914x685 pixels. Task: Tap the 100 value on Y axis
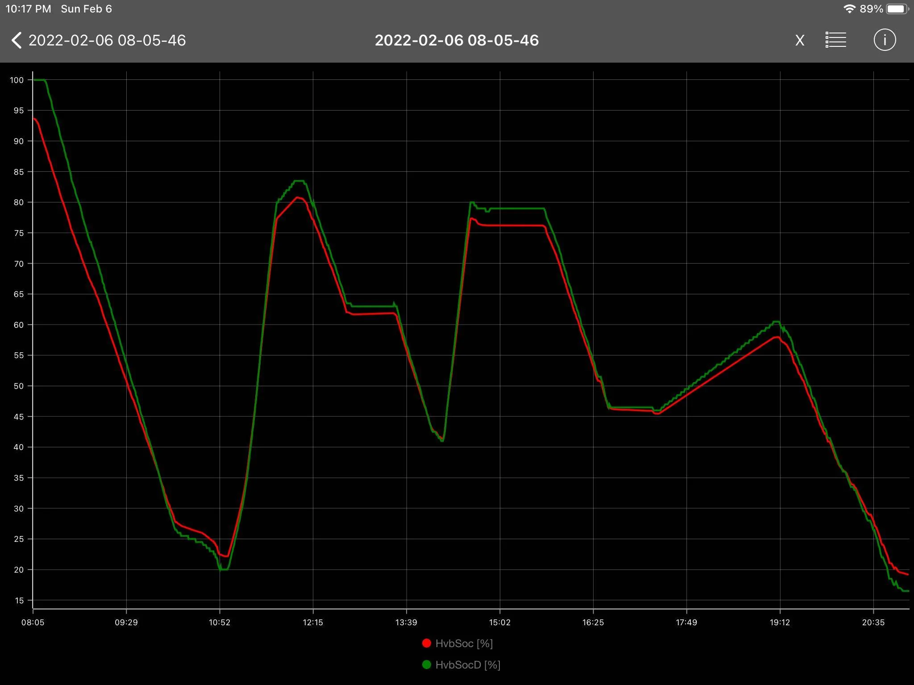17,80
